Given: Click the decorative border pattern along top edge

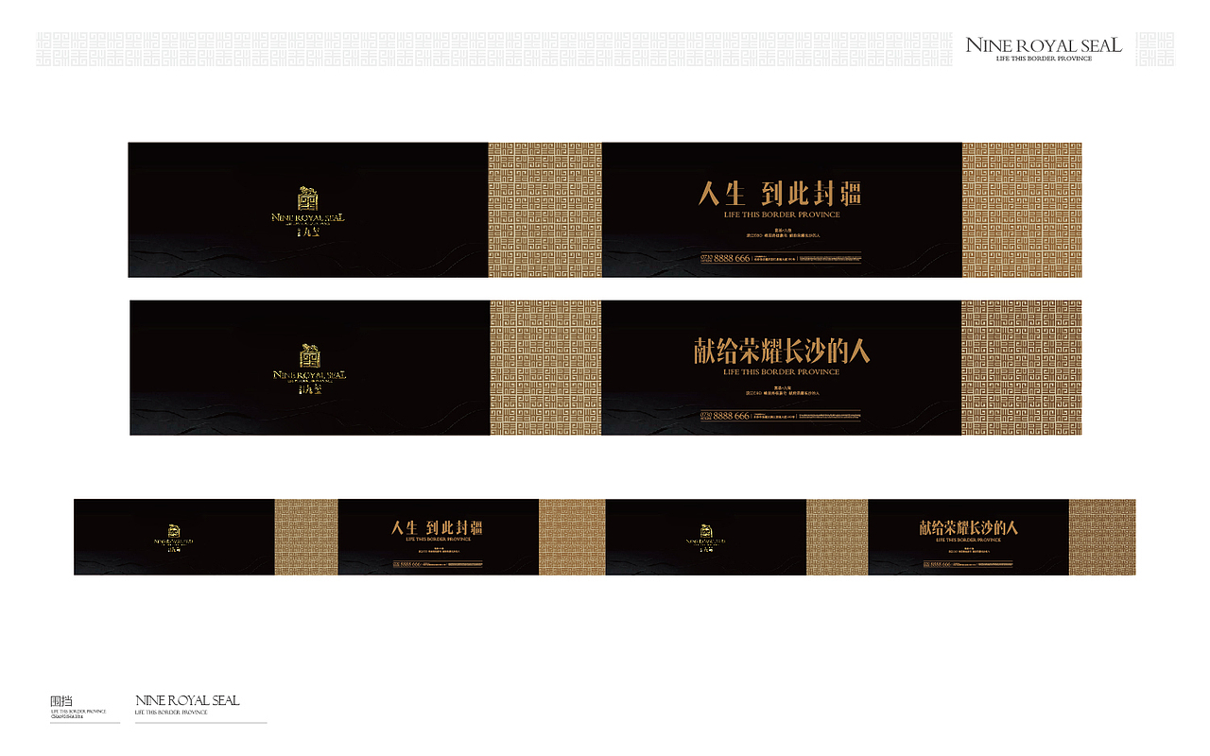Looking at the screenshot, I should pyautogui.click(x=284, y=47).
